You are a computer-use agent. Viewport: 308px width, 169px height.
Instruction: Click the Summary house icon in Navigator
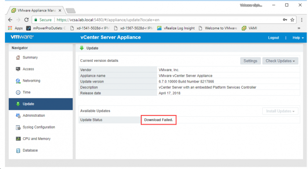click(18, 58)
